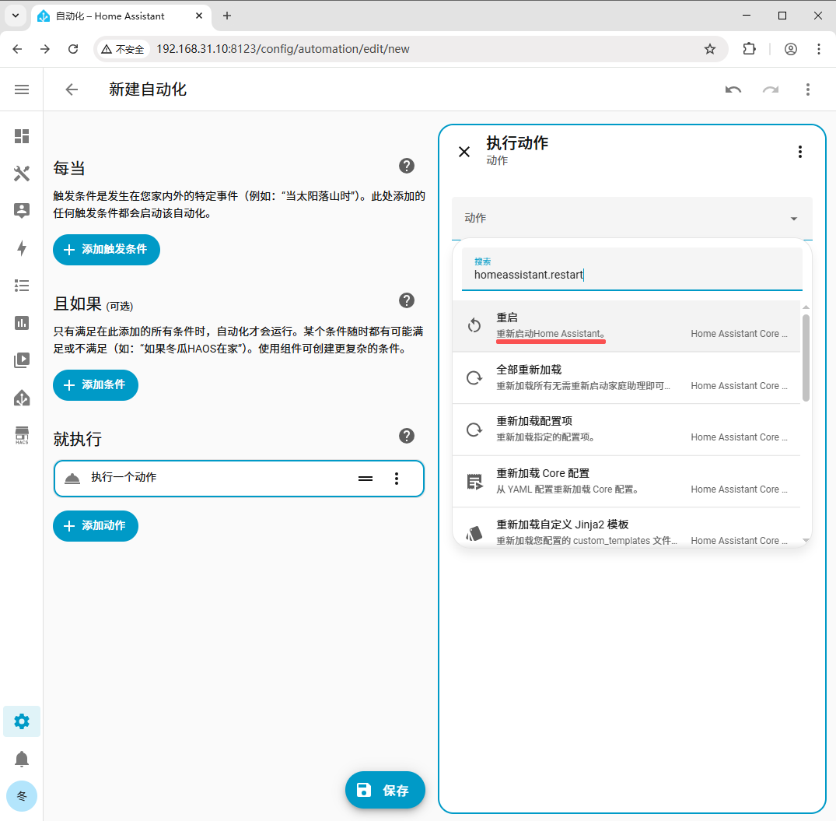Click the drag handle of 执行一个动作
The image size is (836, 821).
tap(366, 479)
